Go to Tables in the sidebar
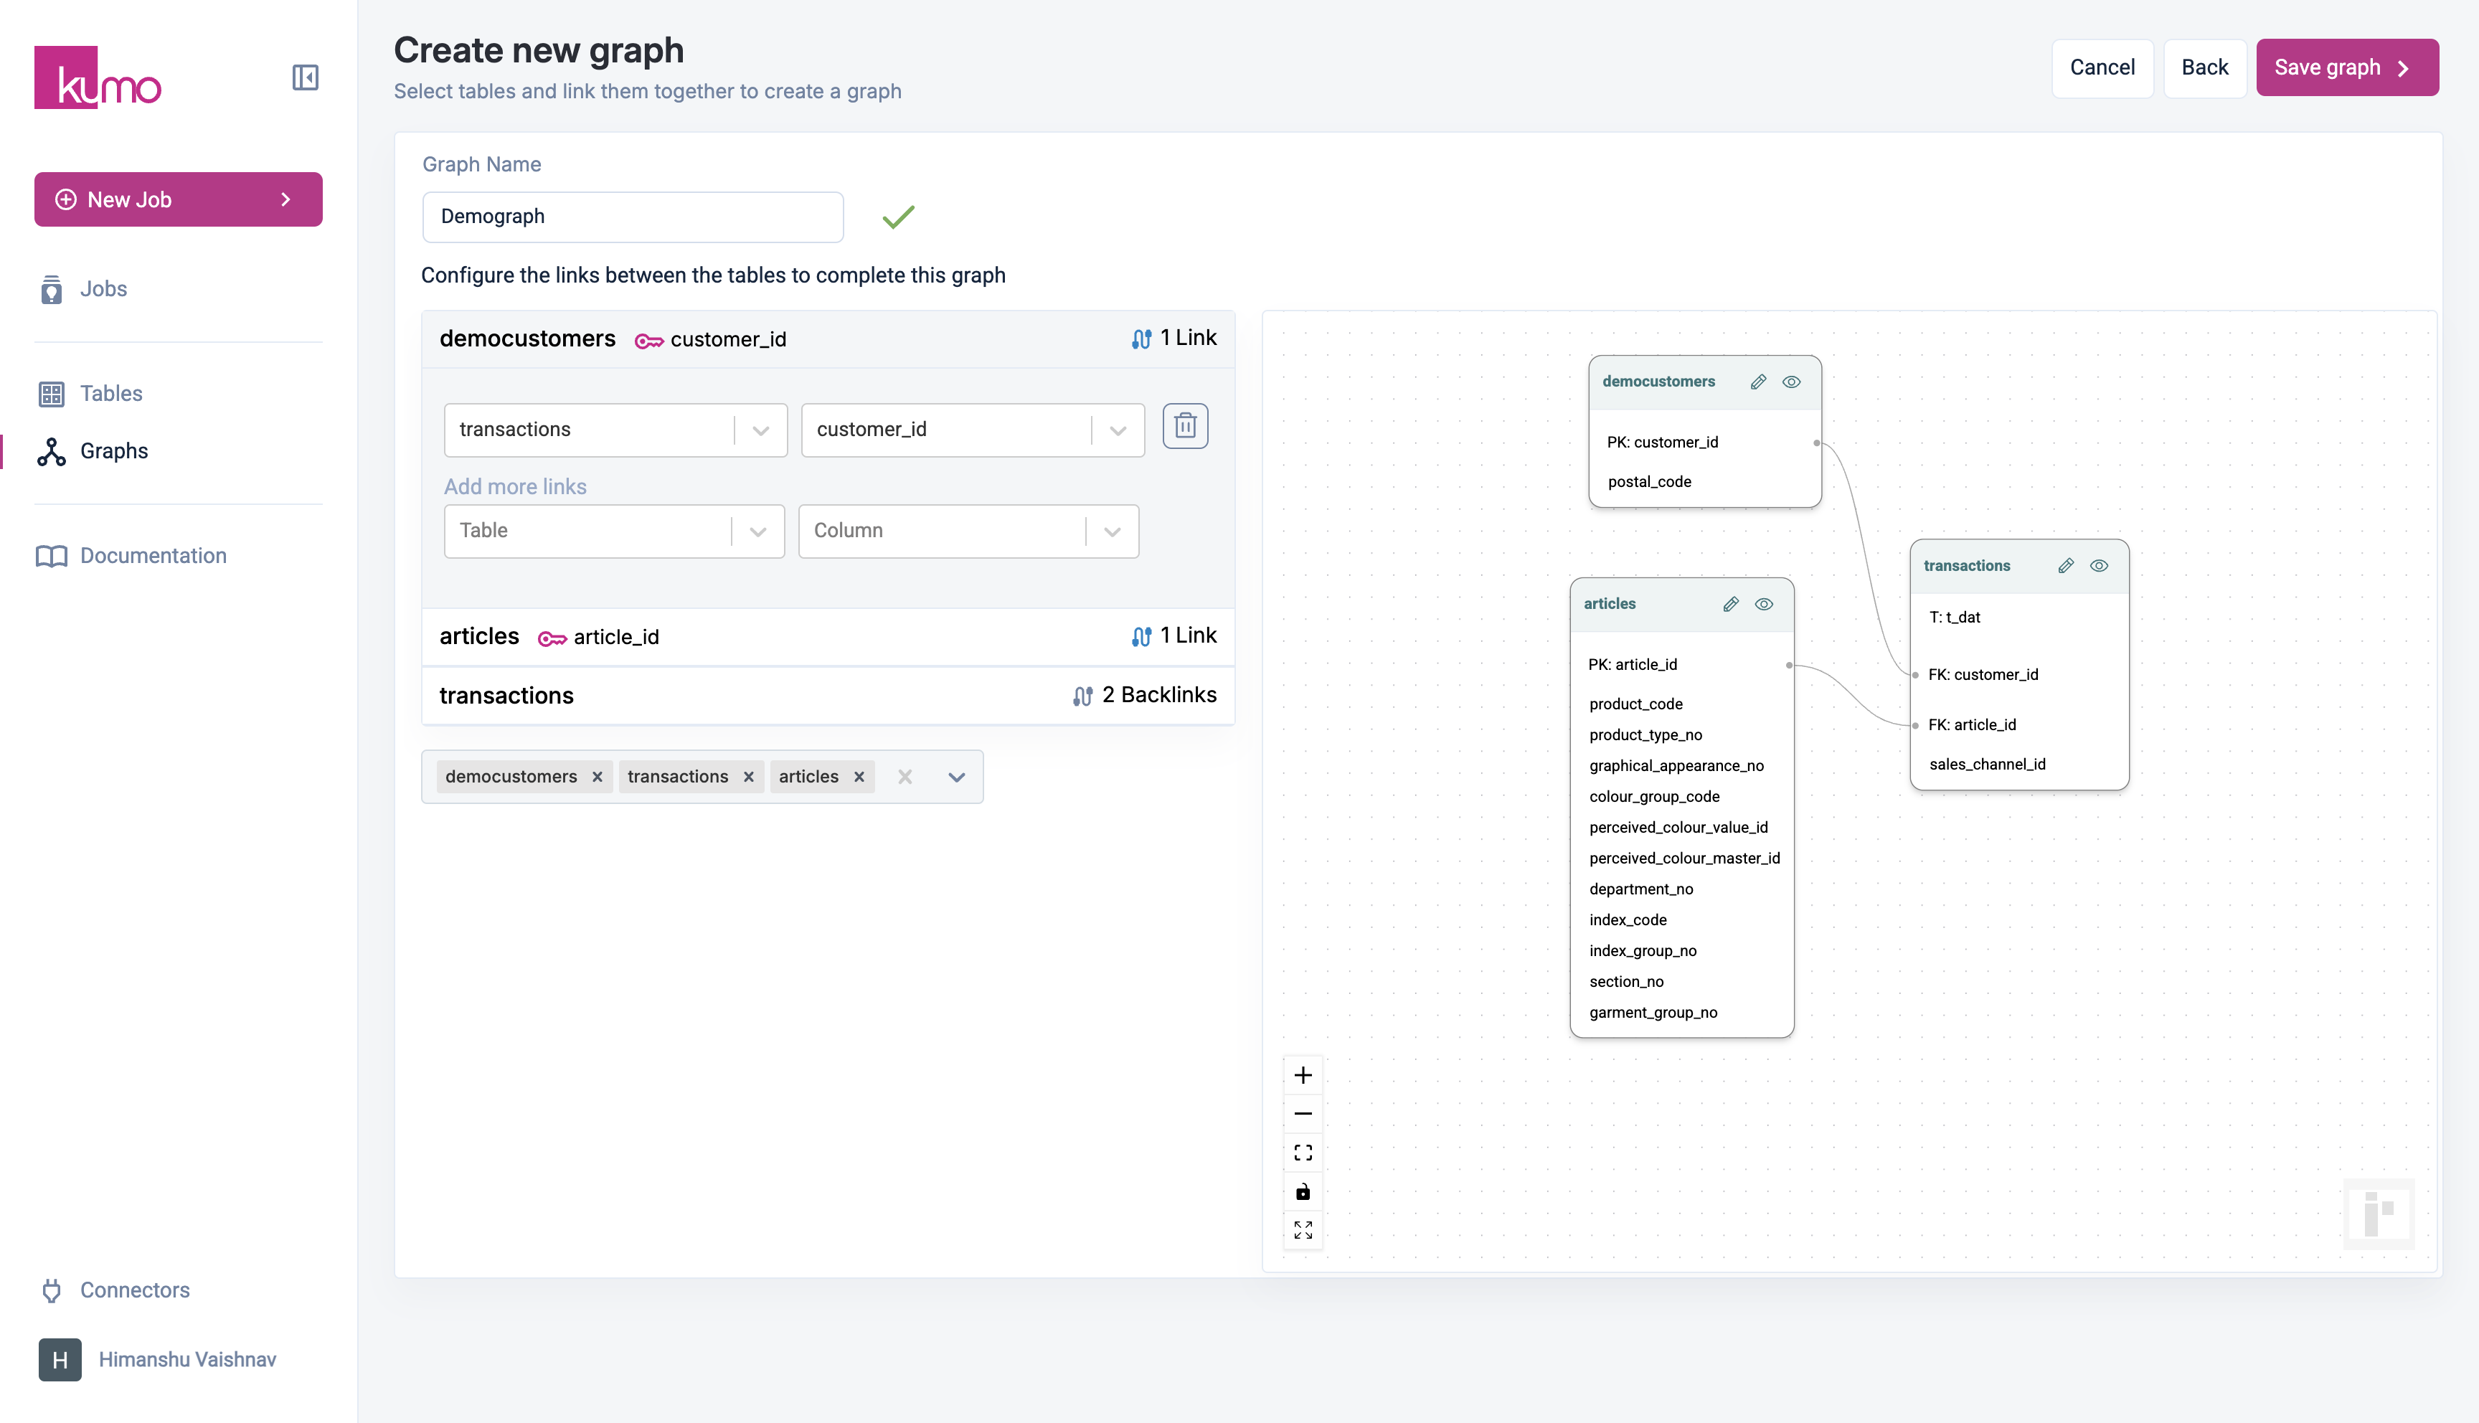The width and height of the screenshot is (2479, 1423). point(110,393)
